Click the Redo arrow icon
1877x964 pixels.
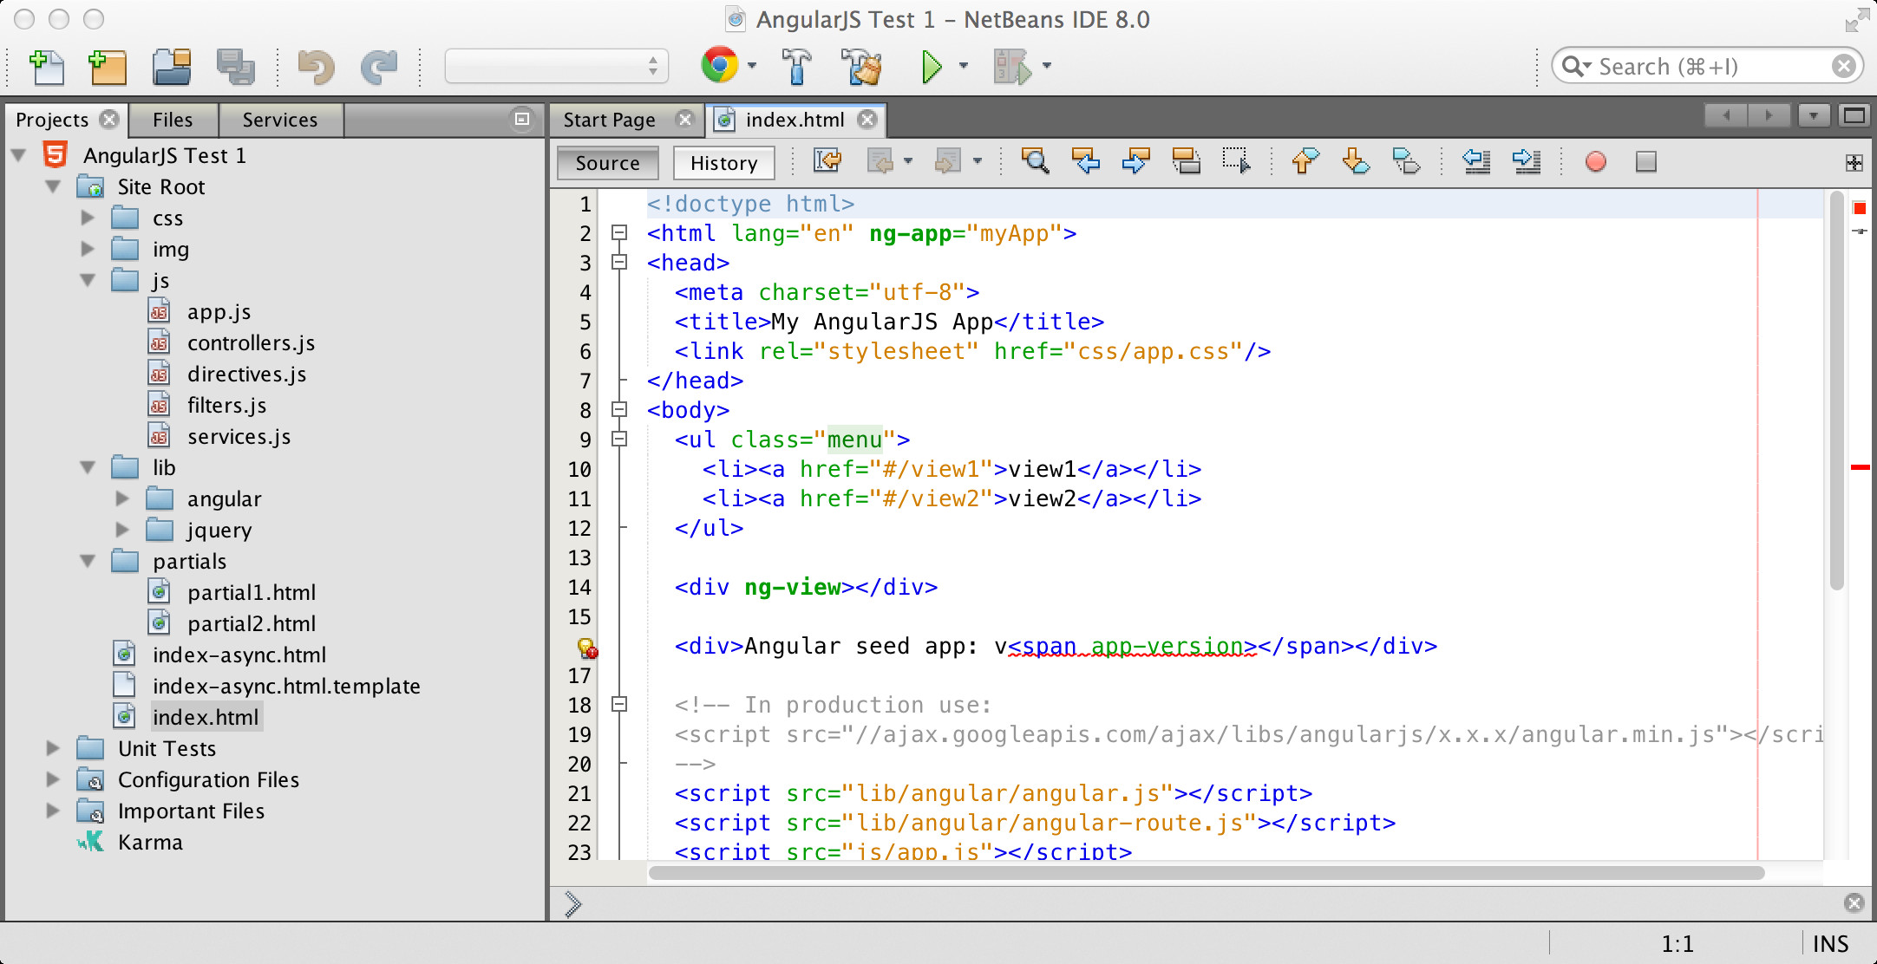(x=379, y=67)
